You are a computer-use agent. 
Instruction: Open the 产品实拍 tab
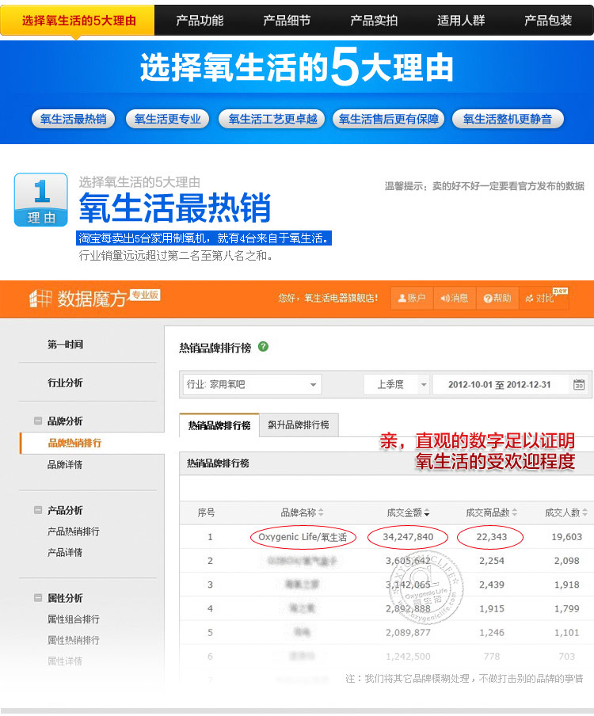point(374,21)
